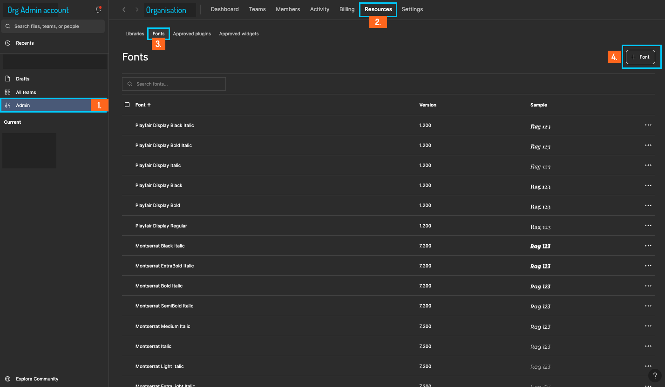The width and height of the screenshot is (665, 387).
Task: Select the Montserrat Light Italic name
Action: [x=160, y=366]
